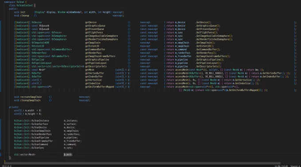Open the Spaces: 4 indentation setting
Screen dimensions: 301x167
point(295,166)
